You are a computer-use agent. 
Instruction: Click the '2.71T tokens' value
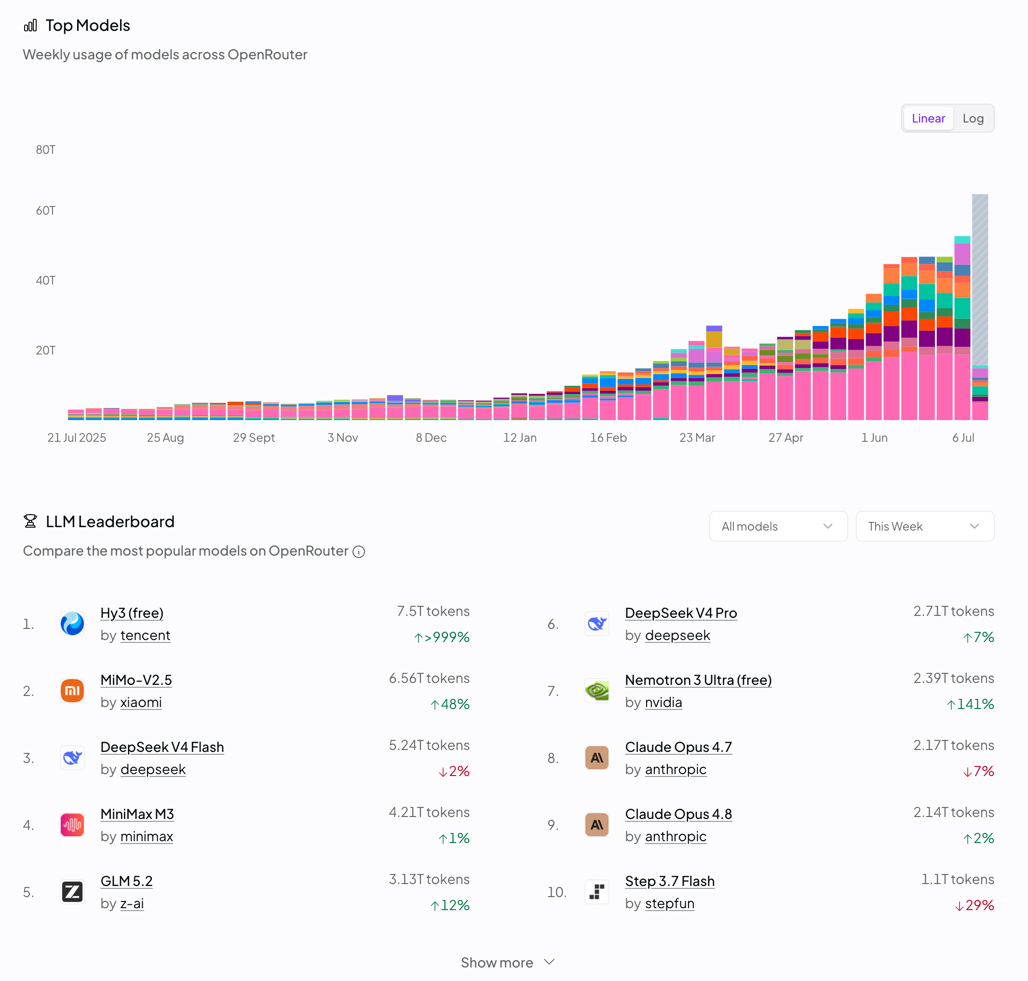point(953,611)
